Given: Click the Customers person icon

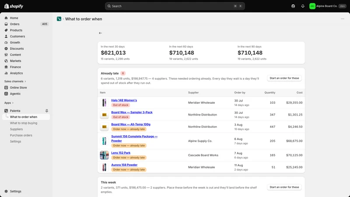Looking at the screenshot, I should 6,36.
